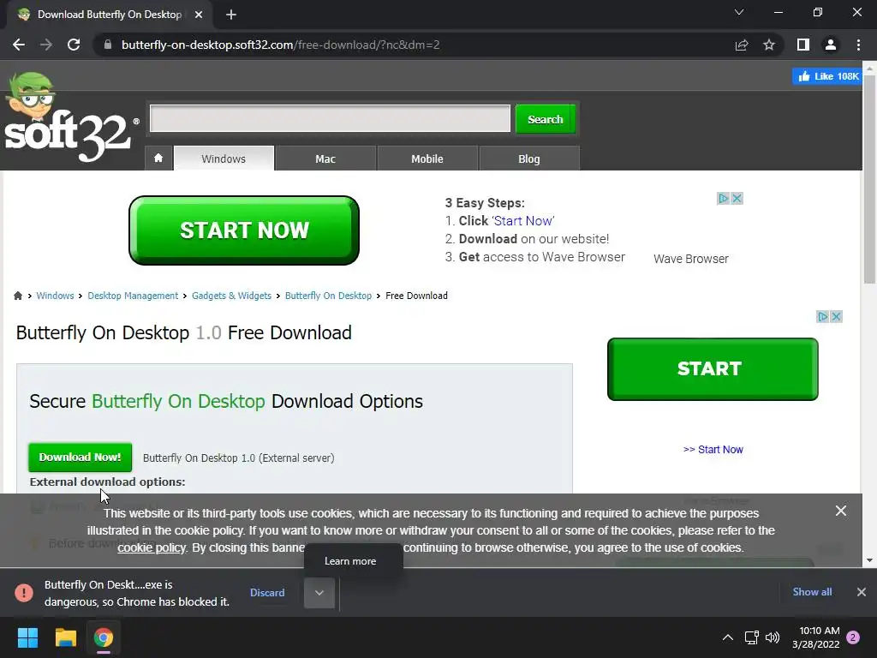
Task: Click the START NOW ad button
Action: pos(244,230)
